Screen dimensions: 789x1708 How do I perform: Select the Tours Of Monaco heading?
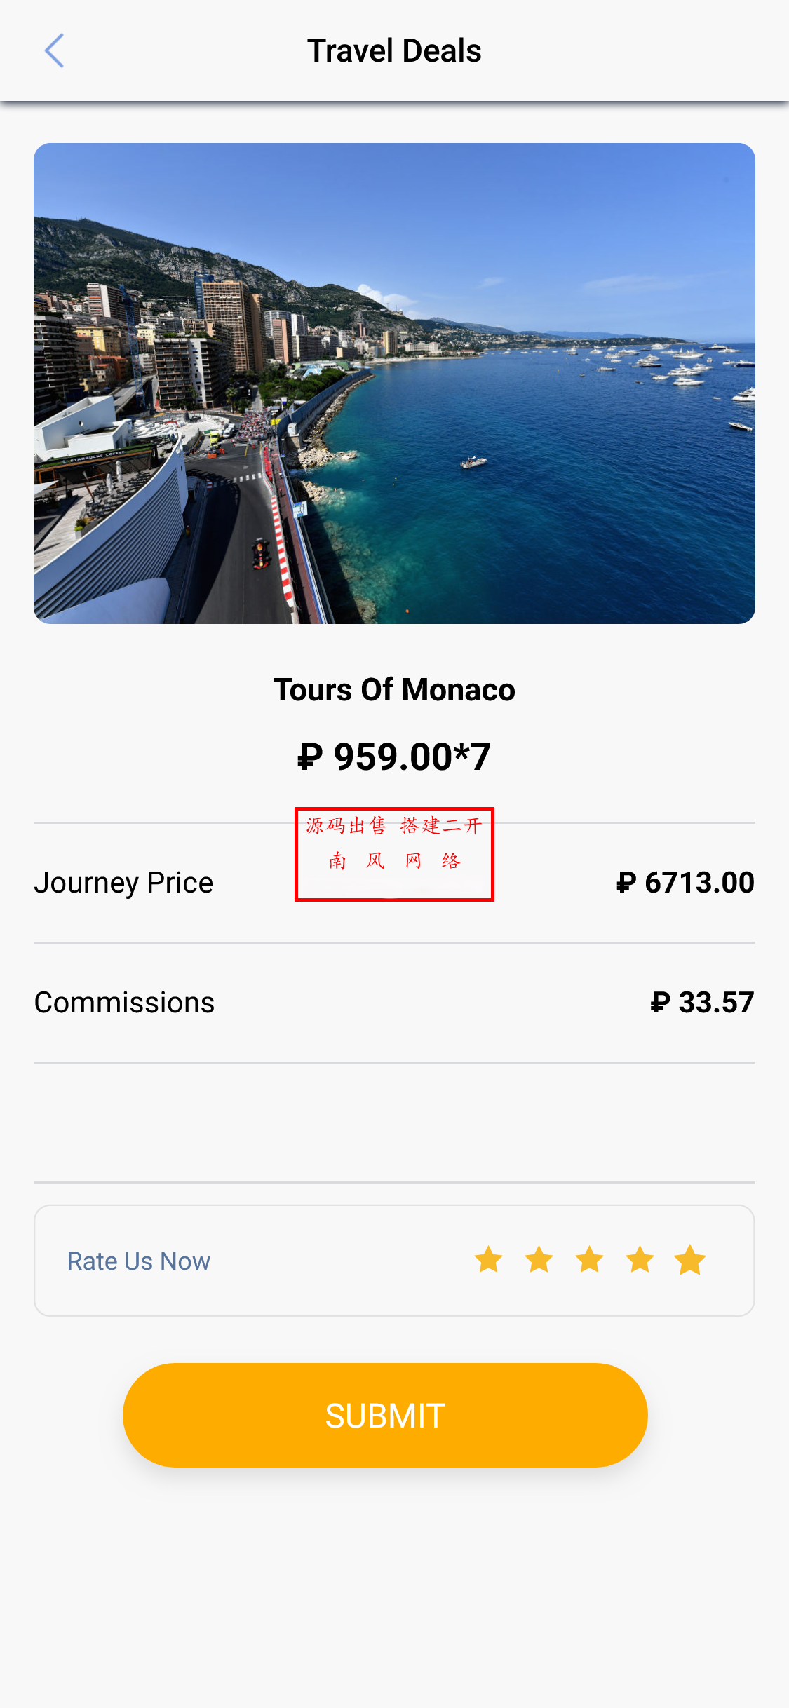click(394, 690)
